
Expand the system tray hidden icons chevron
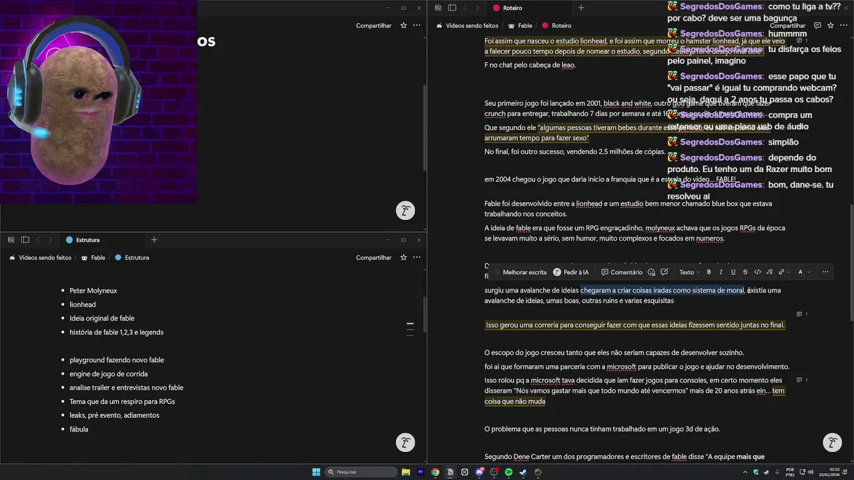pyautogui.click(x=745, y=472)
